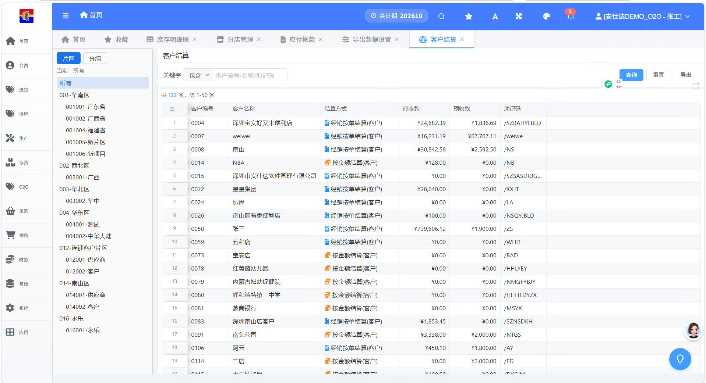Switch to 收藏 tab
706x383 pixels.
[x=116, y=39]
